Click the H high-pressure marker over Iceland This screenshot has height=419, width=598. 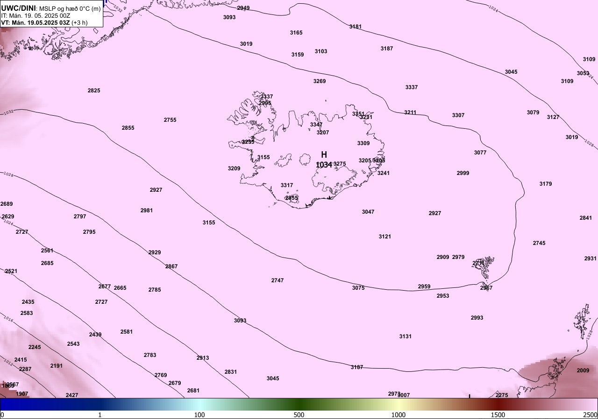point(324,154)
